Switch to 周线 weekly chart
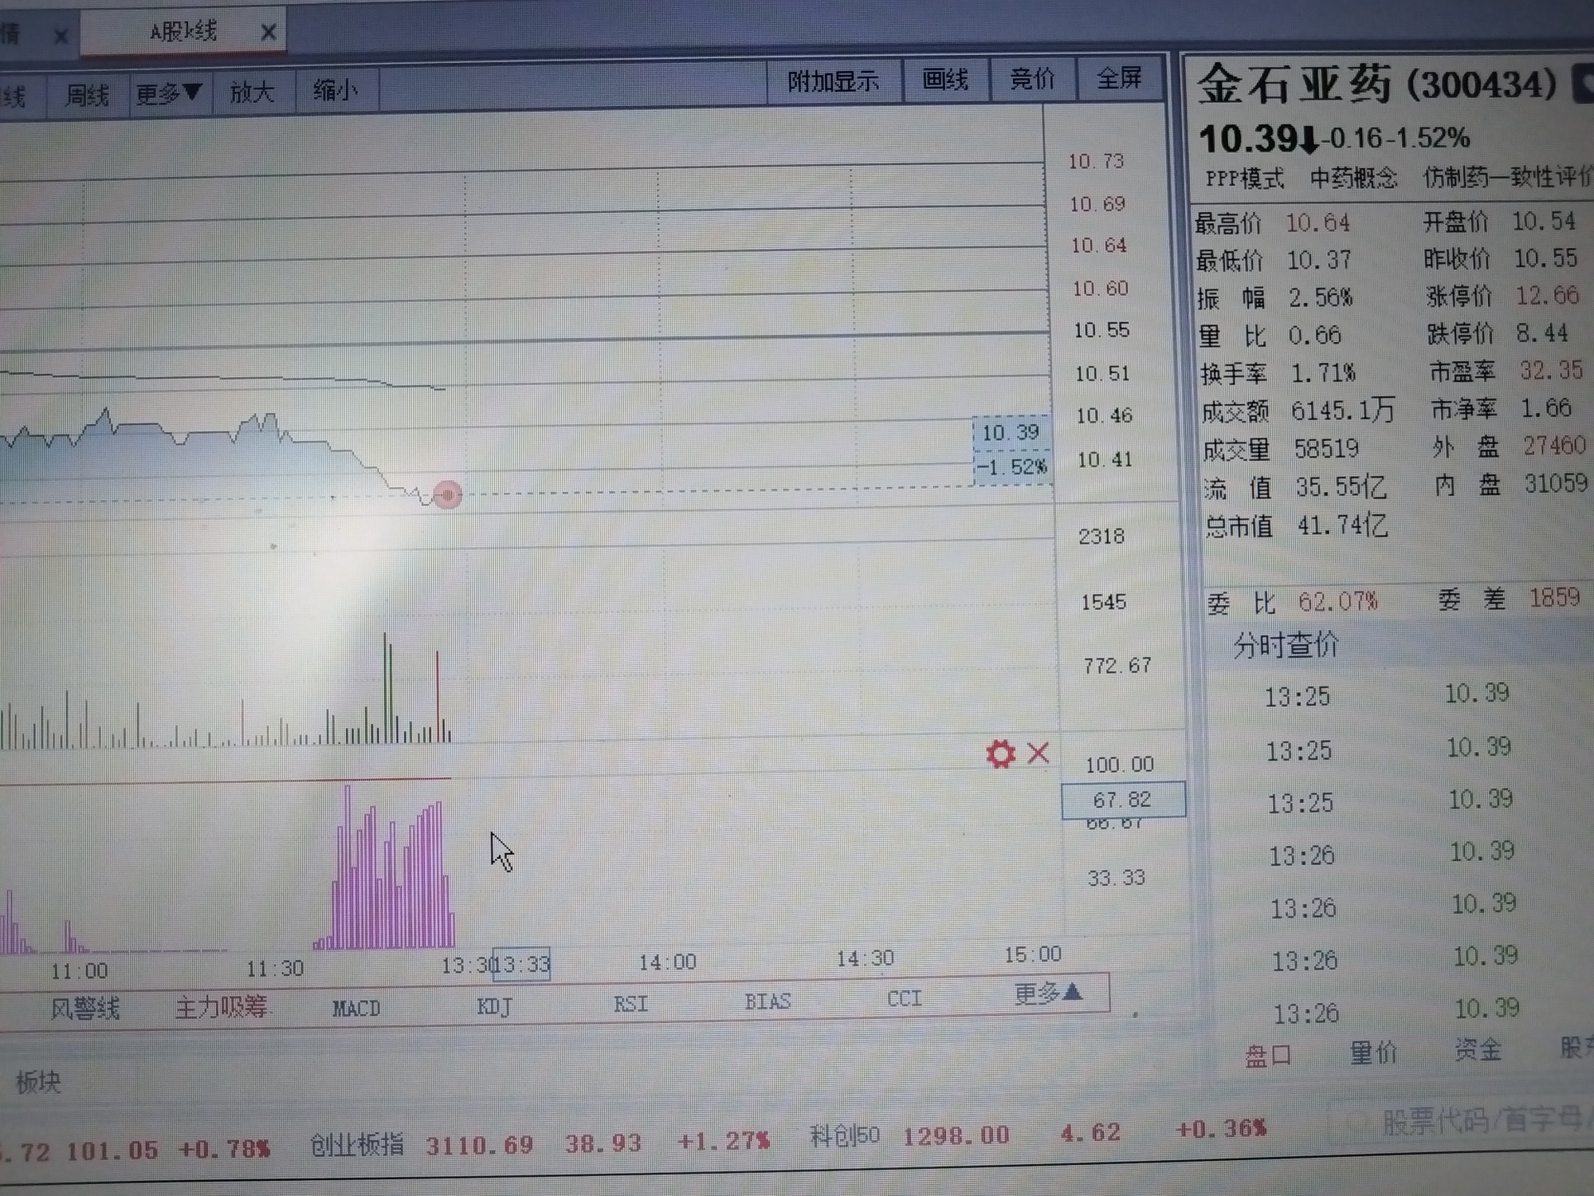Screen dimensions: 1594x1196 87,96
